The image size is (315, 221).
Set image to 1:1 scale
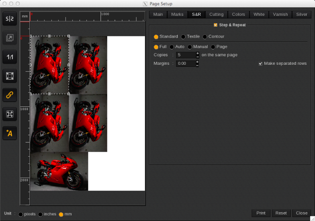point(10,57)
